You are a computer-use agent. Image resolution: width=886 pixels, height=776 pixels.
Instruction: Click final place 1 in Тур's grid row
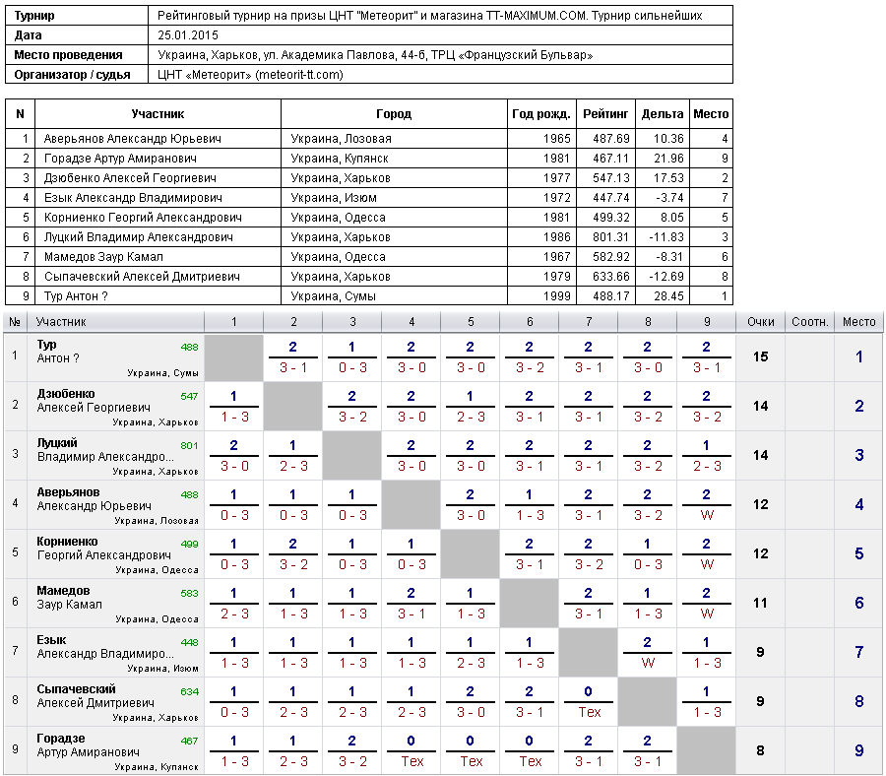[x=858, y=356]
